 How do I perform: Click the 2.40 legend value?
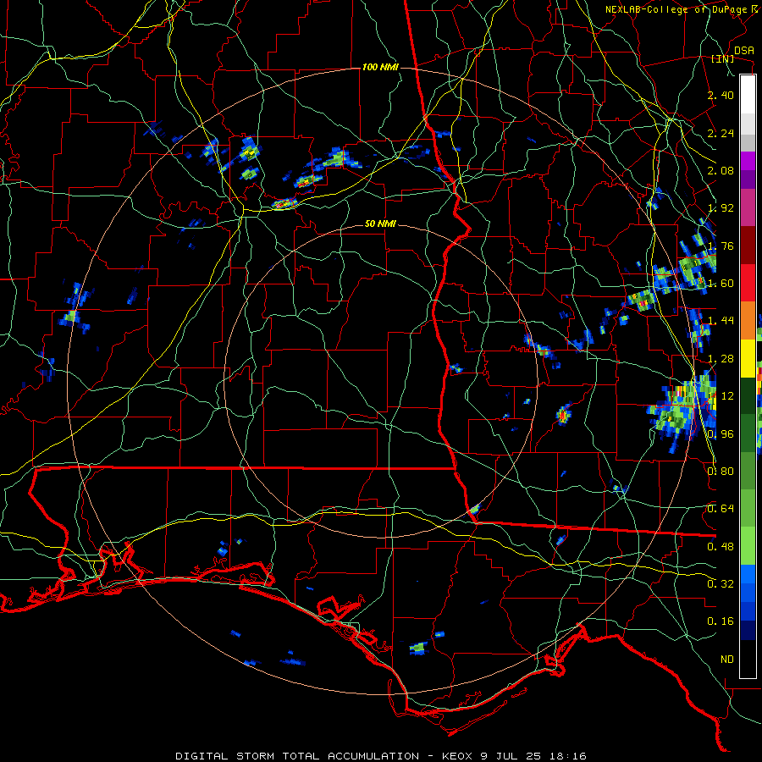(721, 95)
